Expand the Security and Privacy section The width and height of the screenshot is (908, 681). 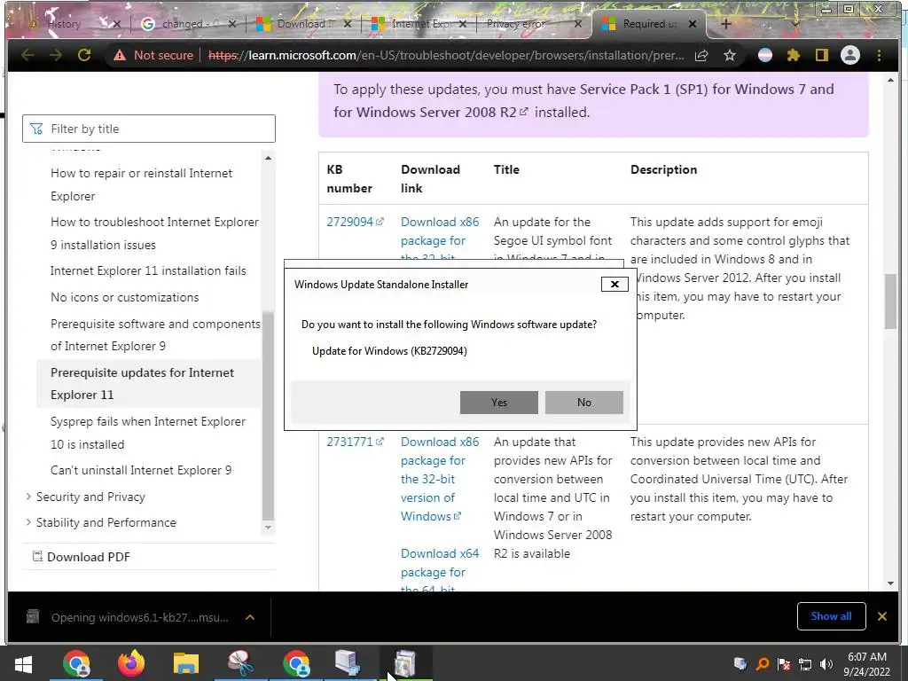[90, 497]
